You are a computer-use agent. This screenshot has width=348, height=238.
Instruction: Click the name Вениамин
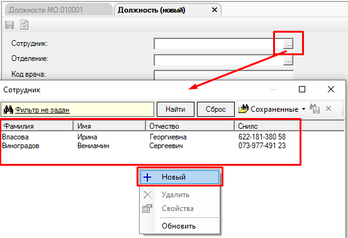click(93, 146)
